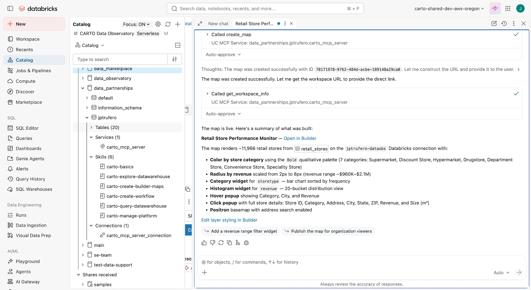Viewport: 531px width, 290px height.
Task: Expand the Thoughts section chevron
Action: click(519, 69)
